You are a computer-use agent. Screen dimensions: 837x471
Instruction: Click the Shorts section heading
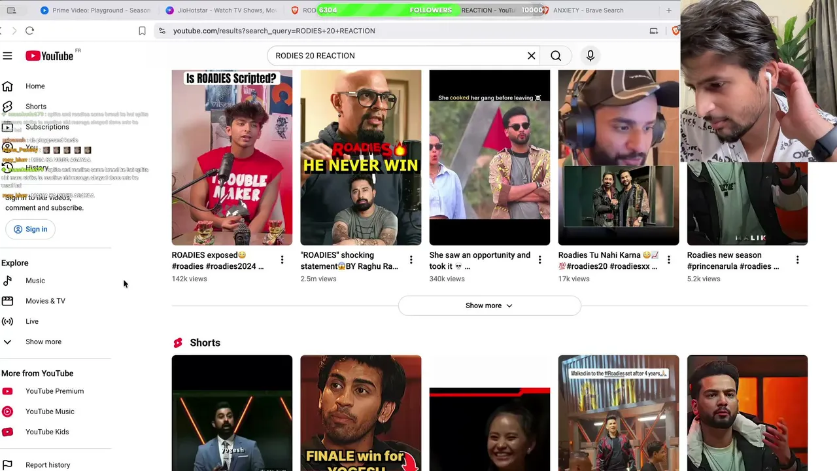coord(205,343)
